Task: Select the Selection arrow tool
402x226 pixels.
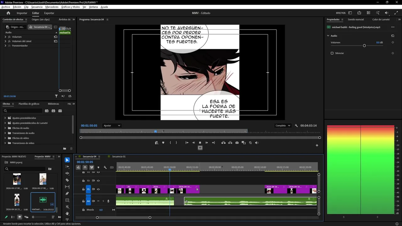Action: point(67,160)
